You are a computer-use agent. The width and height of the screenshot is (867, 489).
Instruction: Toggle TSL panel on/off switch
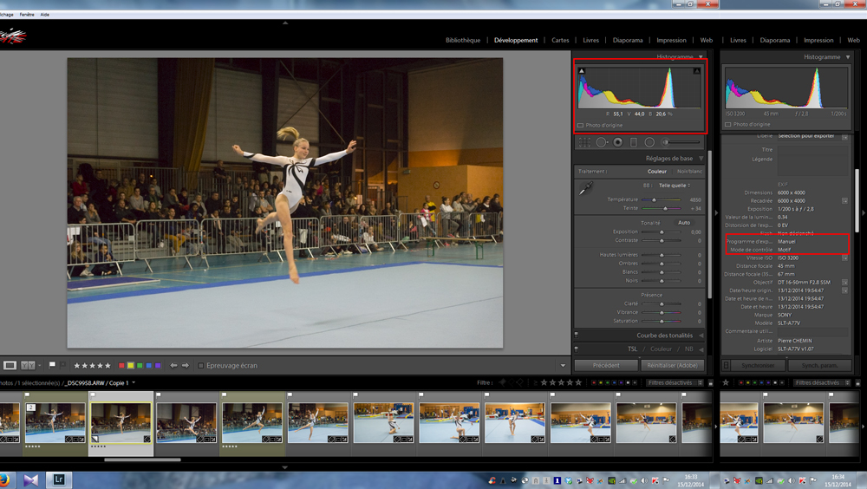click(577, 349)
